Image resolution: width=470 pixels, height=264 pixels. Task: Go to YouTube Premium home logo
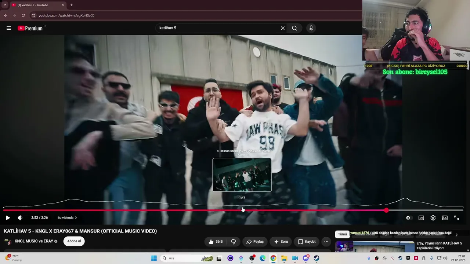click(x=30, y=28)
